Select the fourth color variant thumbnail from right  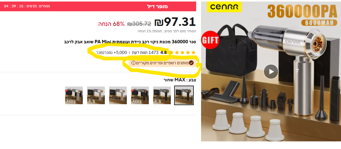118,95
